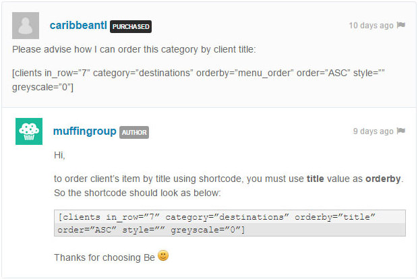Click the 'Hi,' greeting line
This screenshot has height=279, width=418.
[59, 155]
